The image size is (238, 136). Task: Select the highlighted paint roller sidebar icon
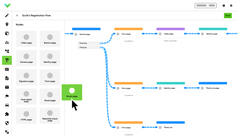click(x=7, y=60)
